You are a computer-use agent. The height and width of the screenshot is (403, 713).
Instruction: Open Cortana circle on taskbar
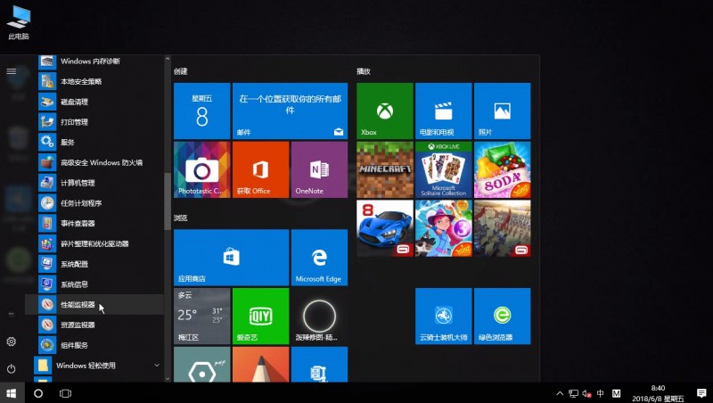(x=38, y=393)
